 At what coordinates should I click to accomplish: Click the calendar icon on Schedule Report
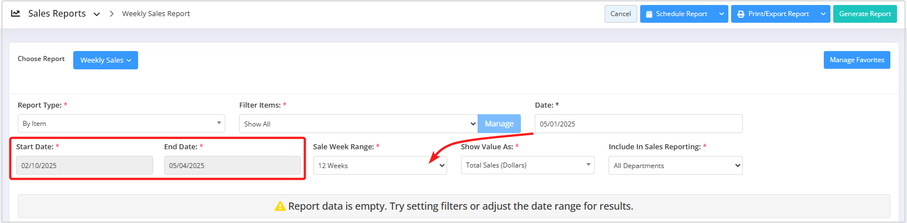pos(649,14)
